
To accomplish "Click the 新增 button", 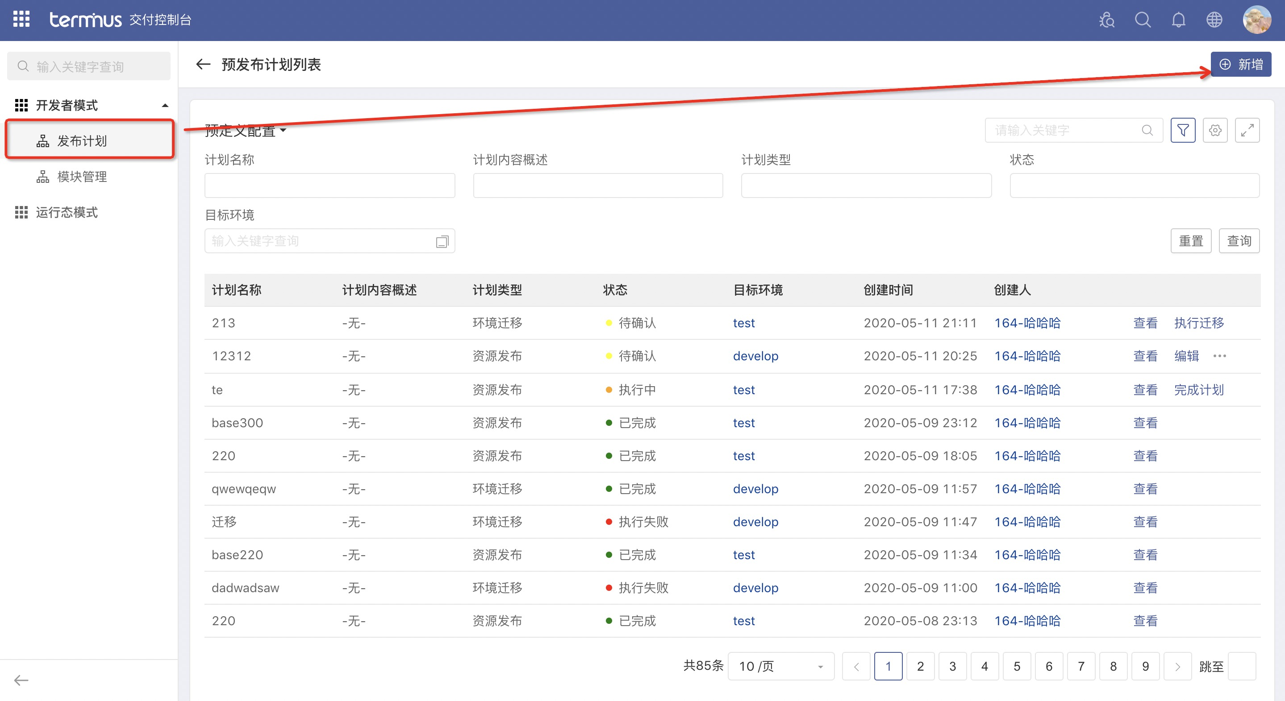I will tap(1241, 64).
